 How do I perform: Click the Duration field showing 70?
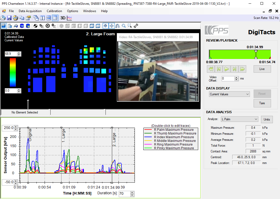point(125,194)
